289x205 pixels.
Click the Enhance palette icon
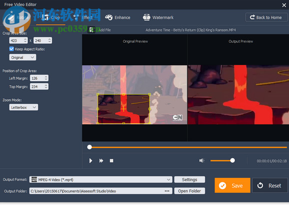pos(109,18)
